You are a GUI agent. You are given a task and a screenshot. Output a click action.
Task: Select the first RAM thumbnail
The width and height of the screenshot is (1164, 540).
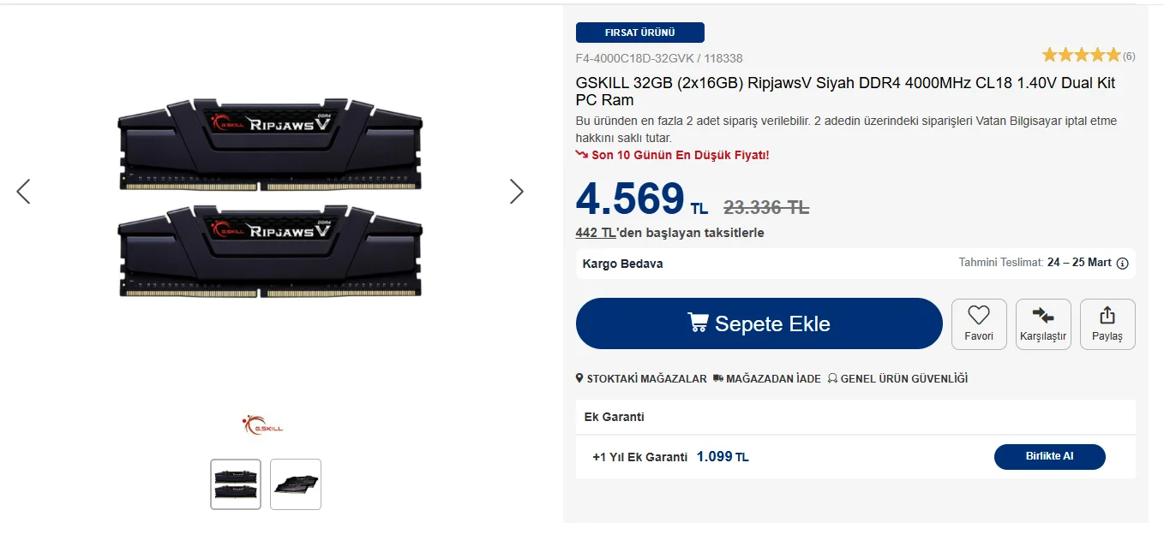236,484
